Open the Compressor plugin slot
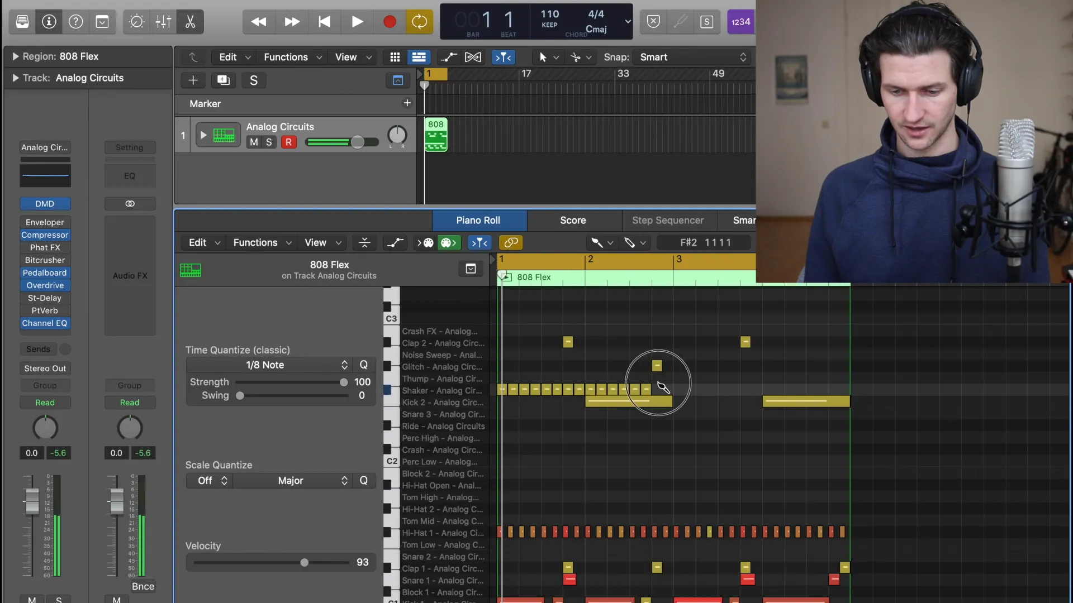Image resolution: width=1073 pixels, height=603 pixels. tap(45, 235)
